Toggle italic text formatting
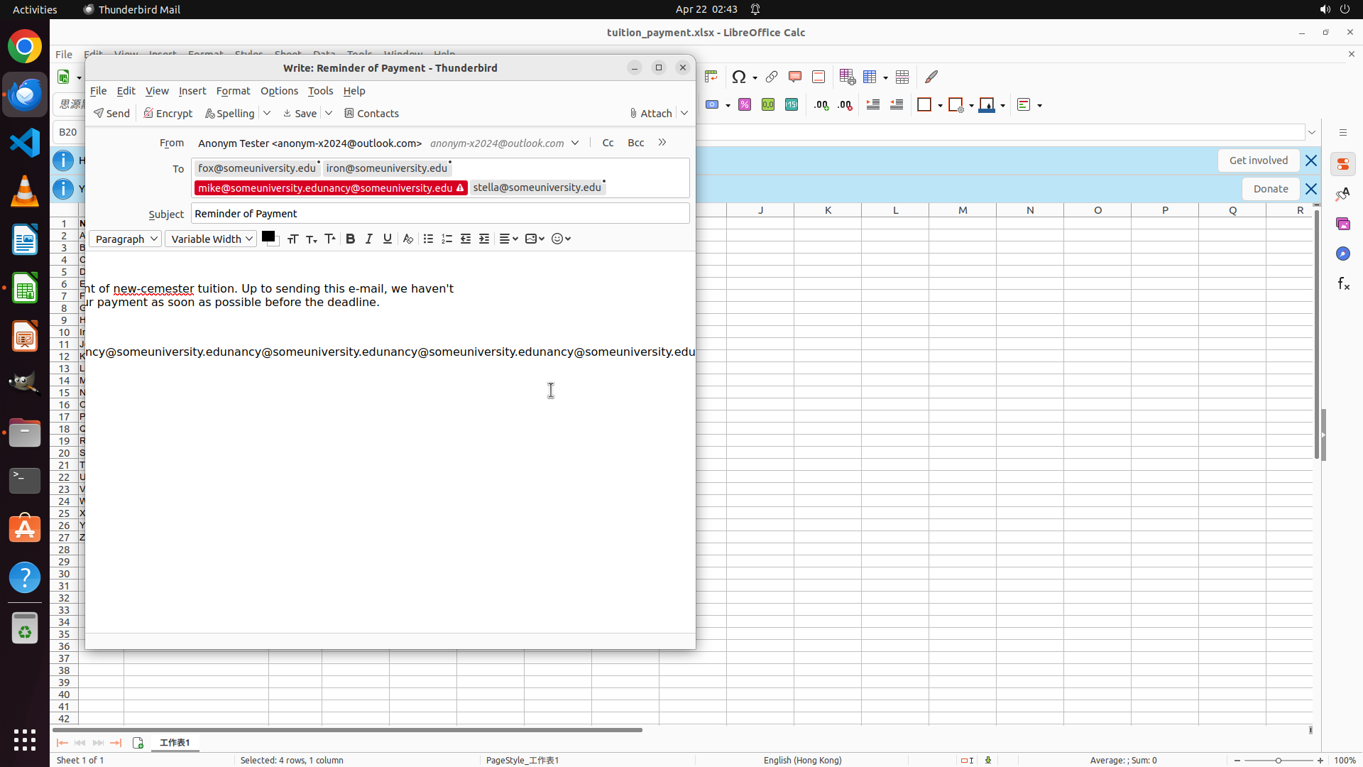Image resolution: width=1363 pixels, height=767 pixels. pos(368,239)
